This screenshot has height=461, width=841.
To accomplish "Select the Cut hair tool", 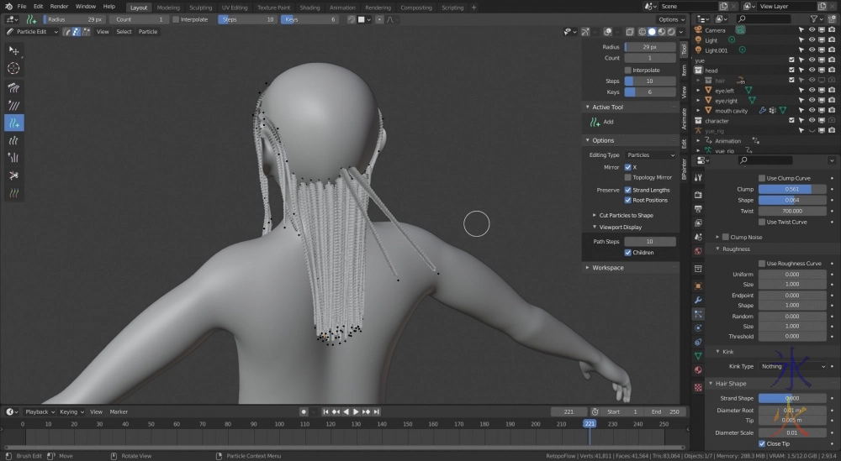I will (x=13, y=175).
